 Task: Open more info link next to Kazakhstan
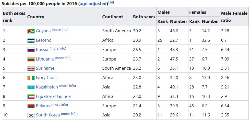click(68, 86)
